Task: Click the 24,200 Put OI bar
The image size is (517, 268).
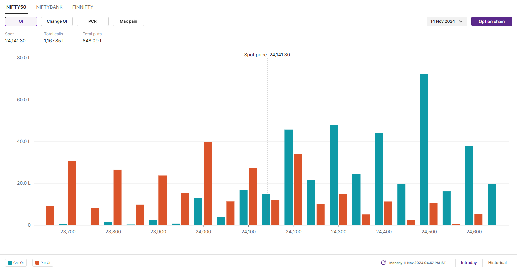Action: 298,189
